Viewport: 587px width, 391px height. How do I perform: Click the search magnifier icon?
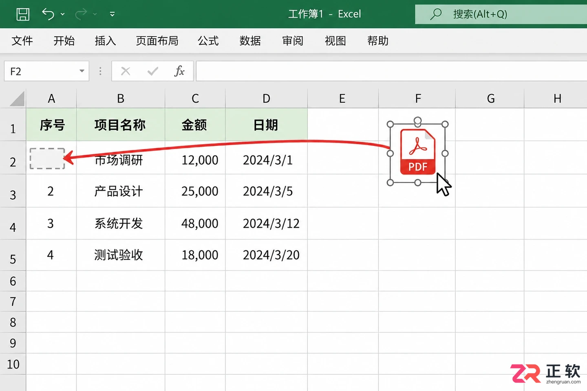436,14
